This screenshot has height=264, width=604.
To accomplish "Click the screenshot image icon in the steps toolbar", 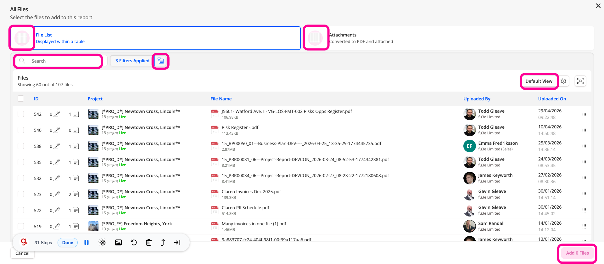I will click(x=118, y=243).
